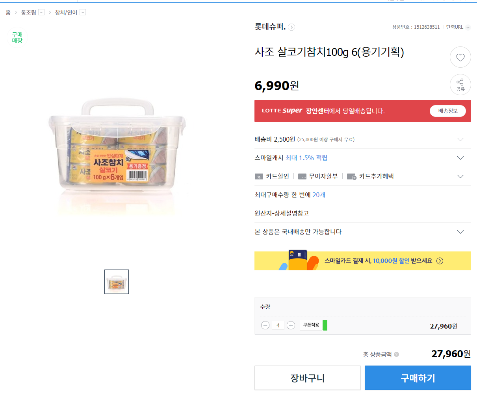Open the 참치/연어 category dropdown
This screenshot has height=399, width=477.
click(83, 13)
